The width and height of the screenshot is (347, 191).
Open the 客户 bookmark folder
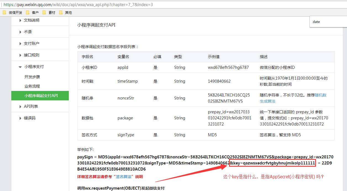coord(32,12)
